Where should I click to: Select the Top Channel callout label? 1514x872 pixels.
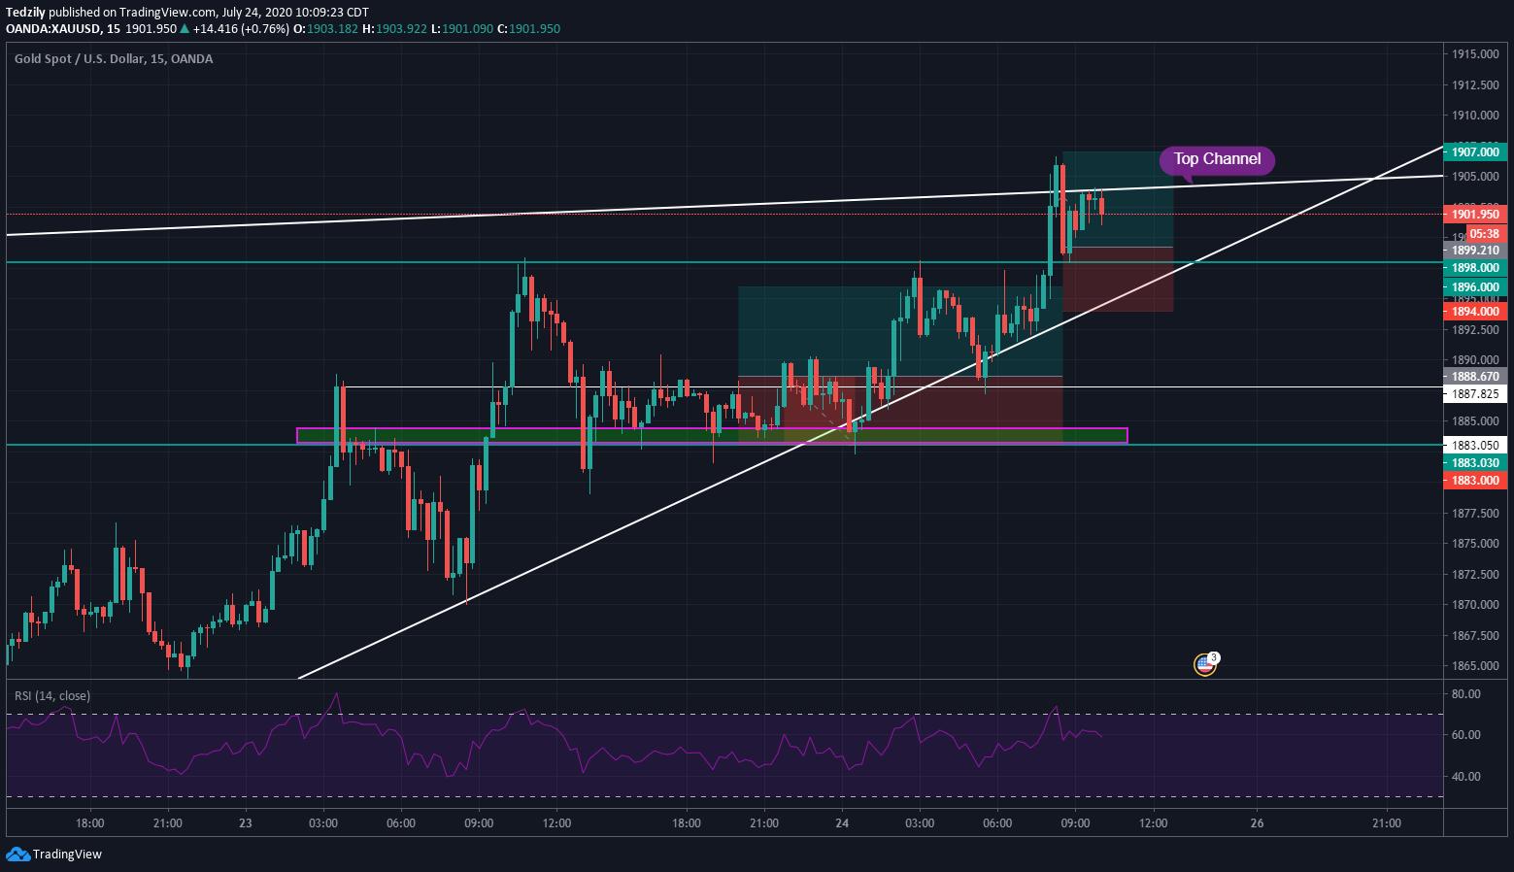[1217, 160]
